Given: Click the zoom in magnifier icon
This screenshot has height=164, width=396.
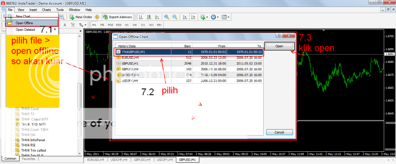Looking at the screenshot, I should pyautogui.click(x=167, y=17).
